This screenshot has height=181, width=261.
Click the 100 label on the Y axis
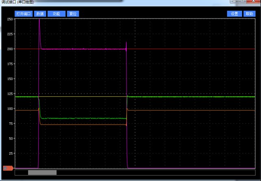10,109
